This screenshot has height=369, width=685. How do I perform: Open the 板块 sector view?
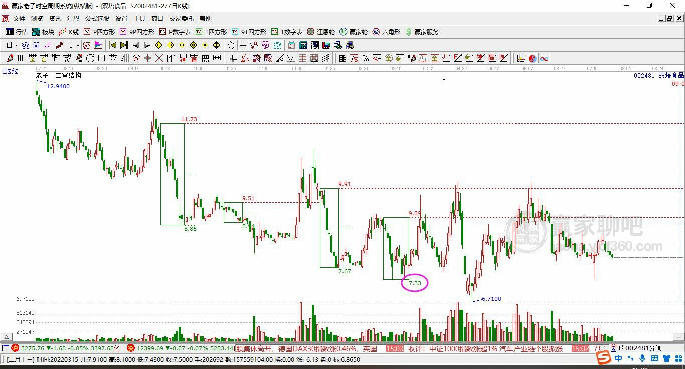tap(43, 32)
